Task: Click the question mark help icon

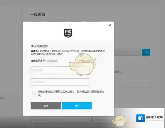Action: pos(121,72)
